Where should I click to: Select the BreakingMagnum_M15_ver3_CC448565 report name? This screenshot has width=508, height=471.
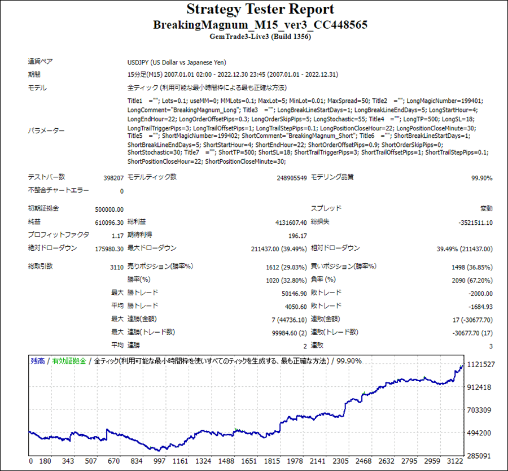tap(260, 25)
